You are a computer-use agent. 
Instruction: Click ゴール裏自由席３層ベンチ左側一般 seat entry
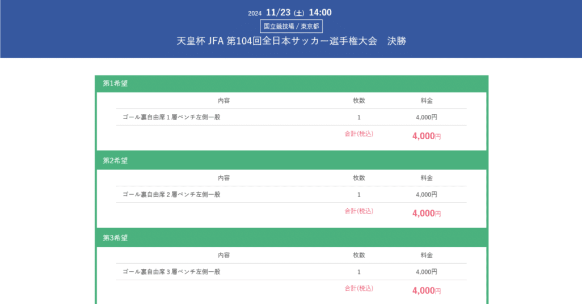click(171, 272)
